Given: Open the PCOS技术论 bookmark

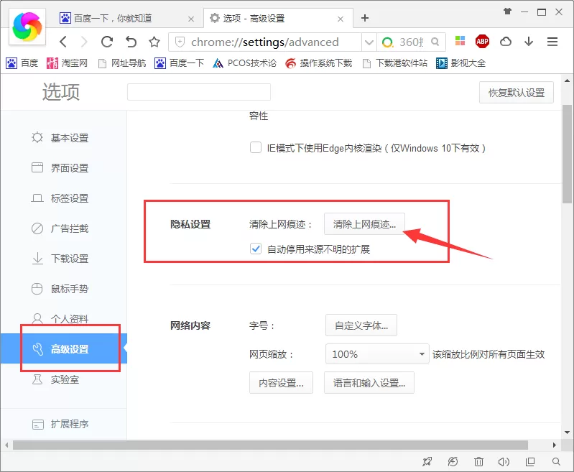Looking at the screenshot, I should point(244,63).
